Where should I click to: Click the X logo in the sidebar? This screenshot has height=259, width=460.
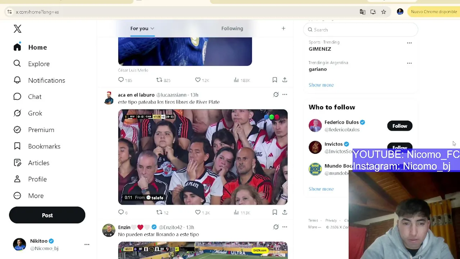point(17,29)
